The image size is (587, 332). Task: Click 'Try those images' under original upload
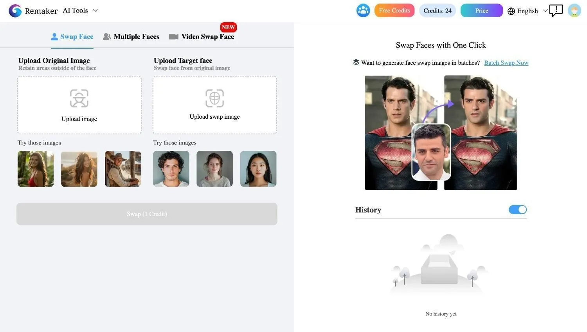point(39,143)
